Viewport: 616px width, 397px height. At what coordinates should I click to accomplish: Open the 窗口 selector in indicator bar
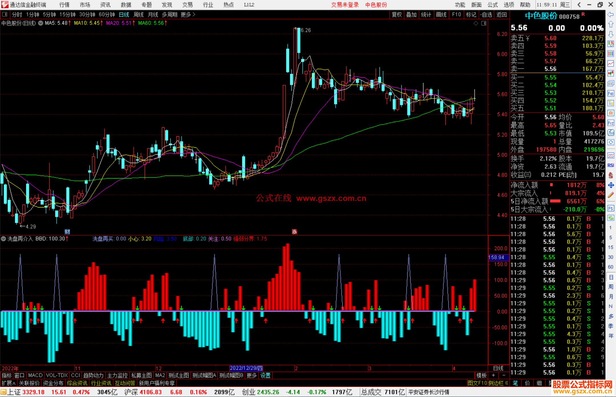(x=19, y=375)
